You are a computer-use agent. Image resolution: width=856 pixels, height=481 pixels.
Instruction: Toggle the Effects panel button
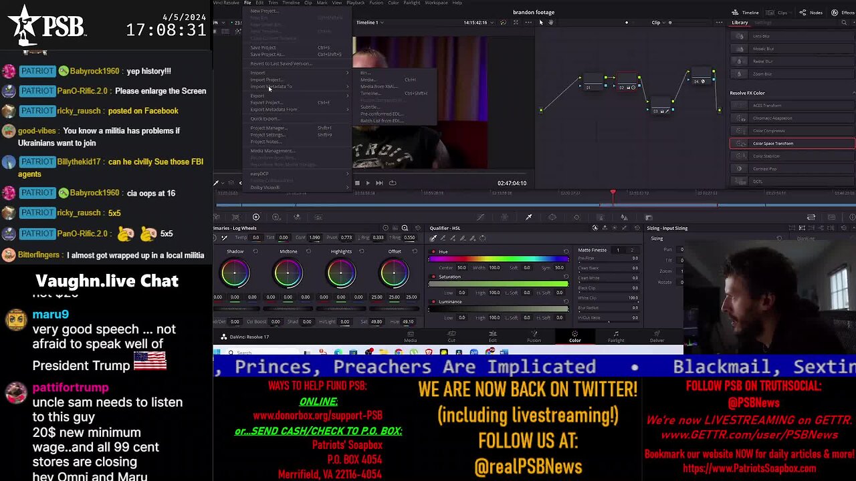844,13
